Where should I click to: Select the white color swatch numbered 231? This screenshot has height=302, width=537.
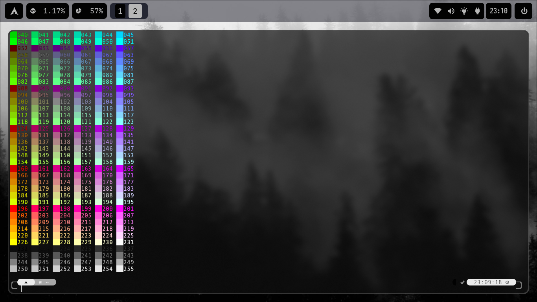pos(120,242)
